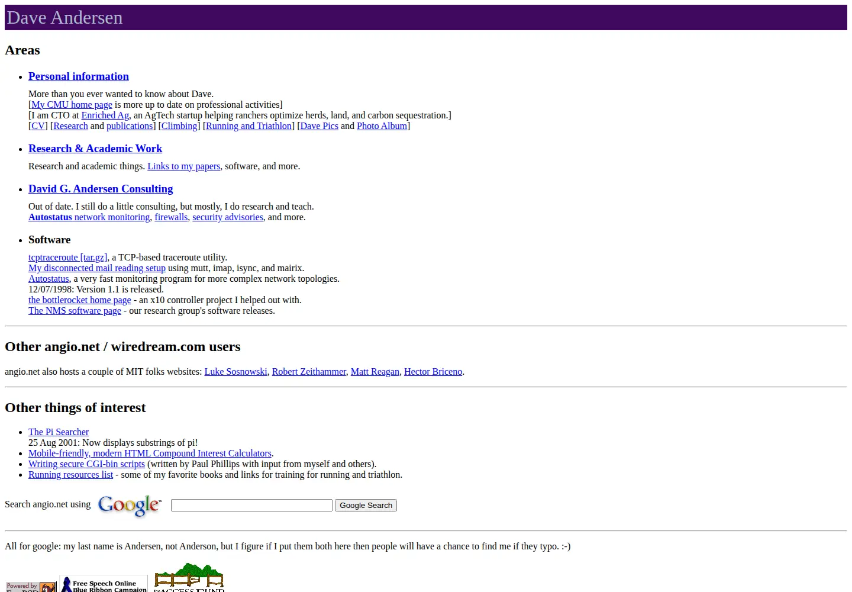
Task: Open the CV link
Action: [x=38, y=126]
